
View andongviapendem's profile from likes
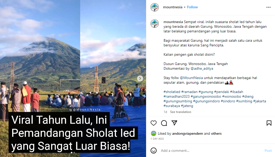click(x=188, y=133)
